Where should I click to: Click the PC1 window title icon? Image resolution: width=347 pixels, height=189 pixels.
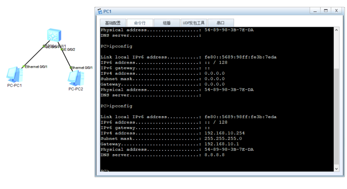pyautogui.click(x=100, y=11)
